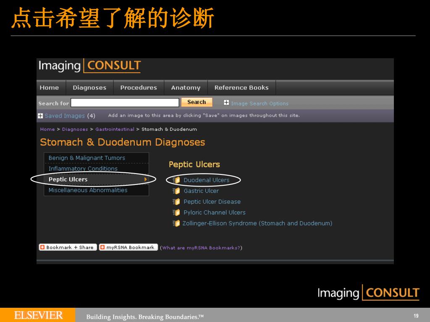Click the book icon beside Peptic Ulcer Disease
The height and width of the screenshot is (322, 430).
[176, 202]
